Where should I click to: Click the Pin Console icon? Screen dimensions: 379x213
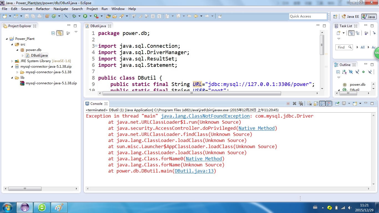point(337,103)
